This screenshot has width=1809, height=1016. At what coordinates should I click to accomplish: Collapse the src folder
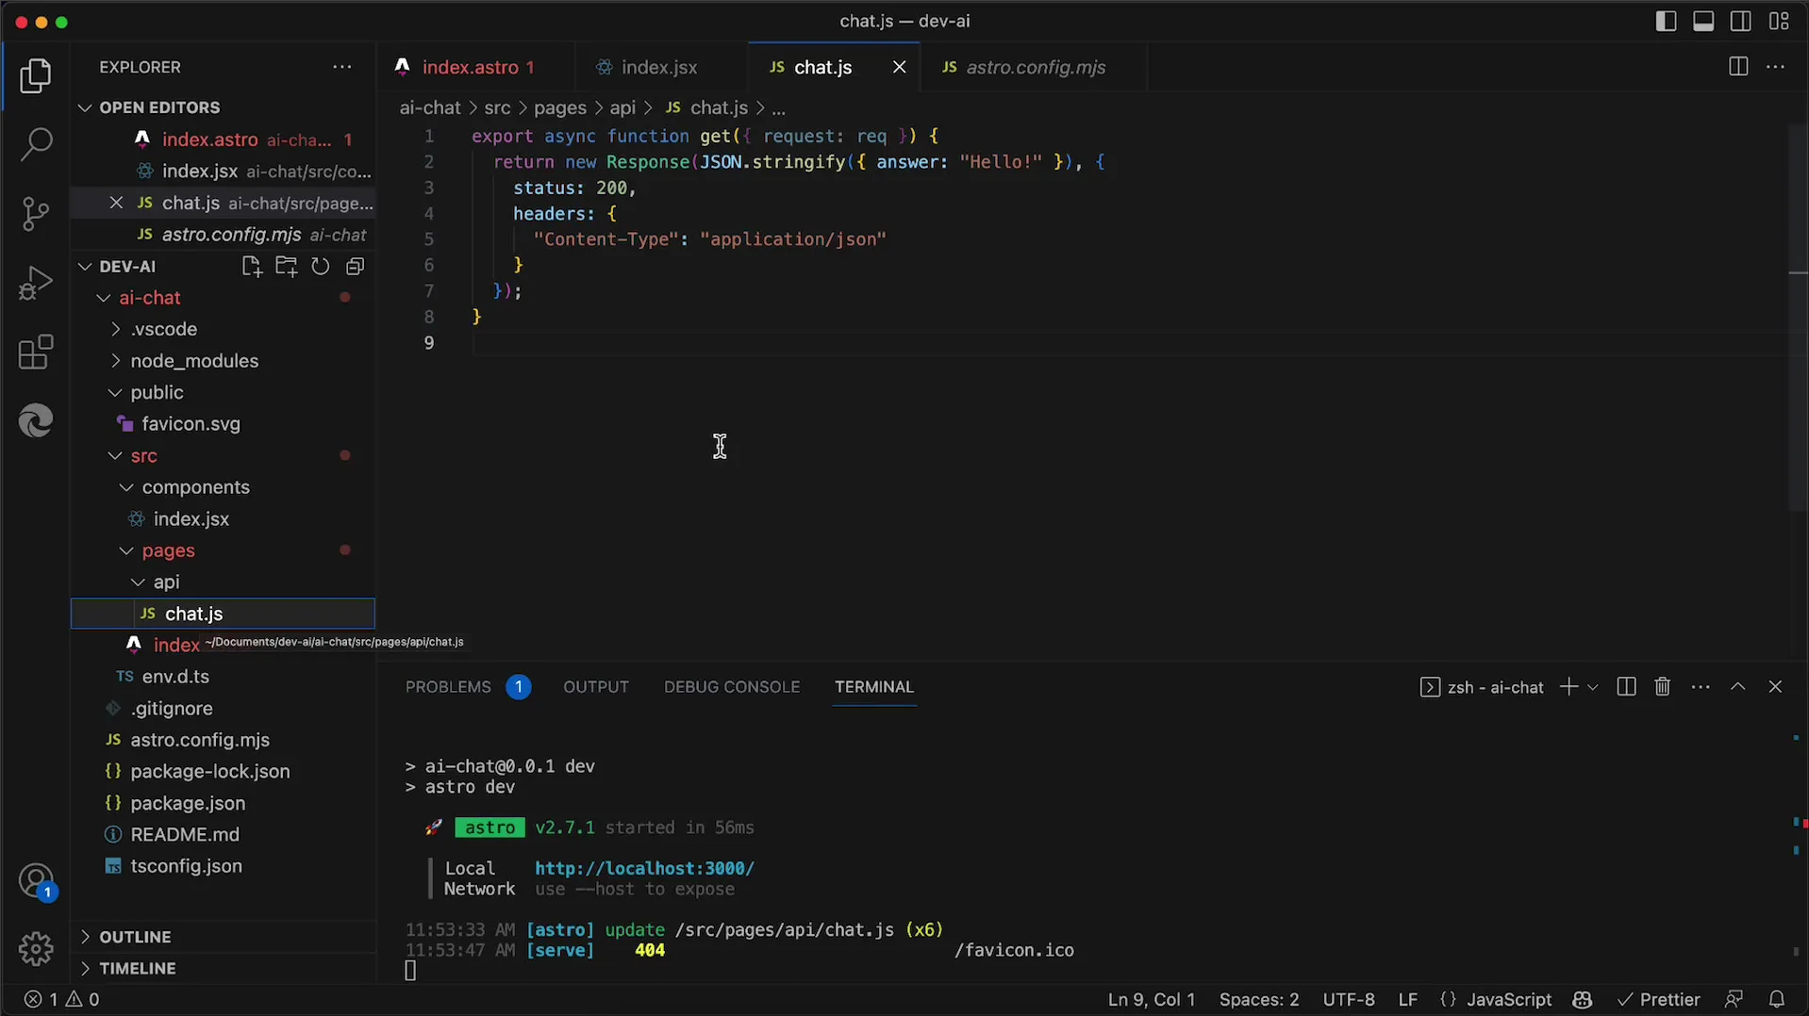click(223, 455)
